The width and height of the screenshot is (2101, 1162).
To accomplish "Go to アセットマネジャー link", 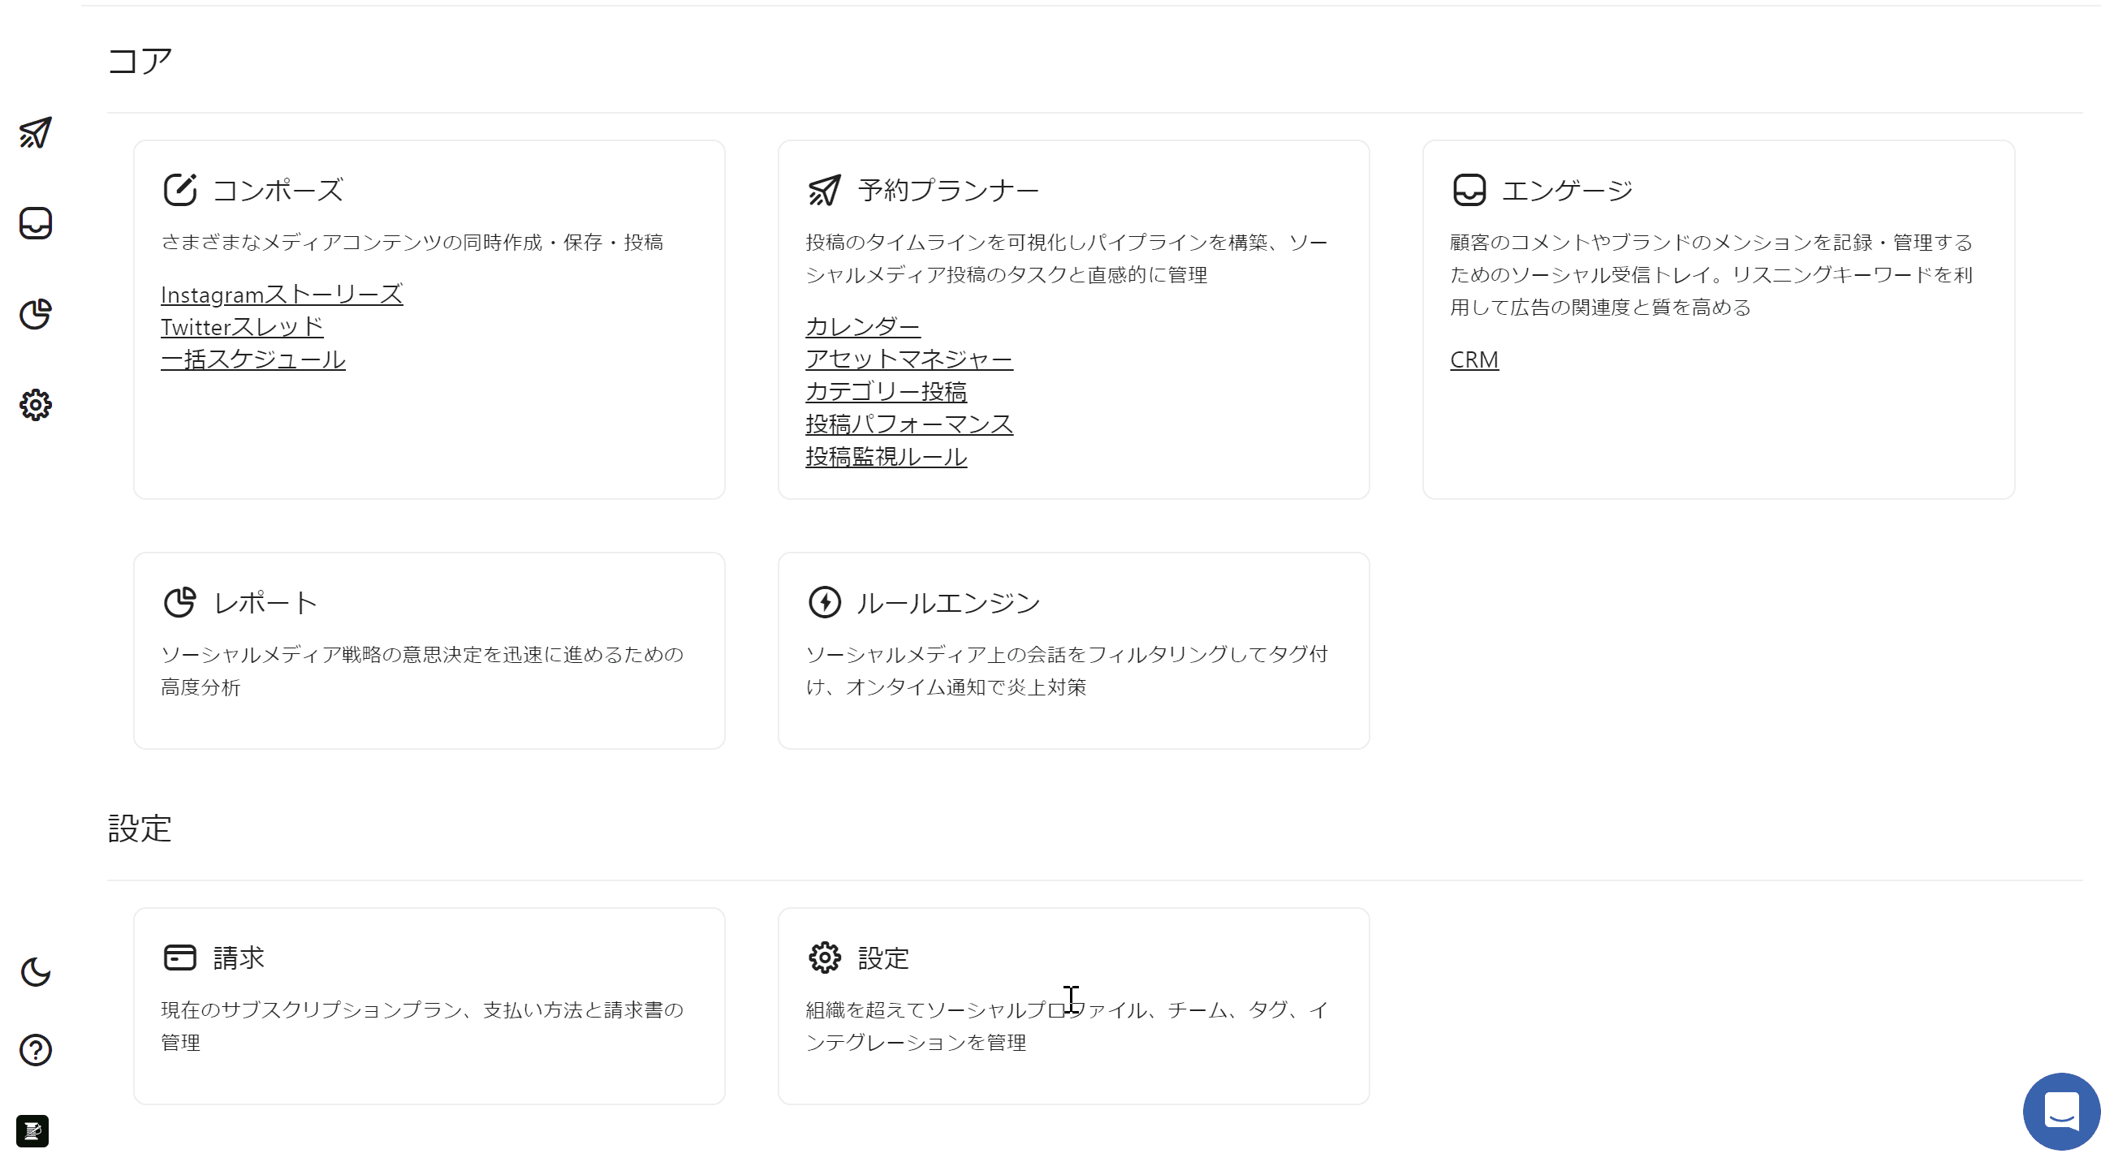I will point(908,359).
